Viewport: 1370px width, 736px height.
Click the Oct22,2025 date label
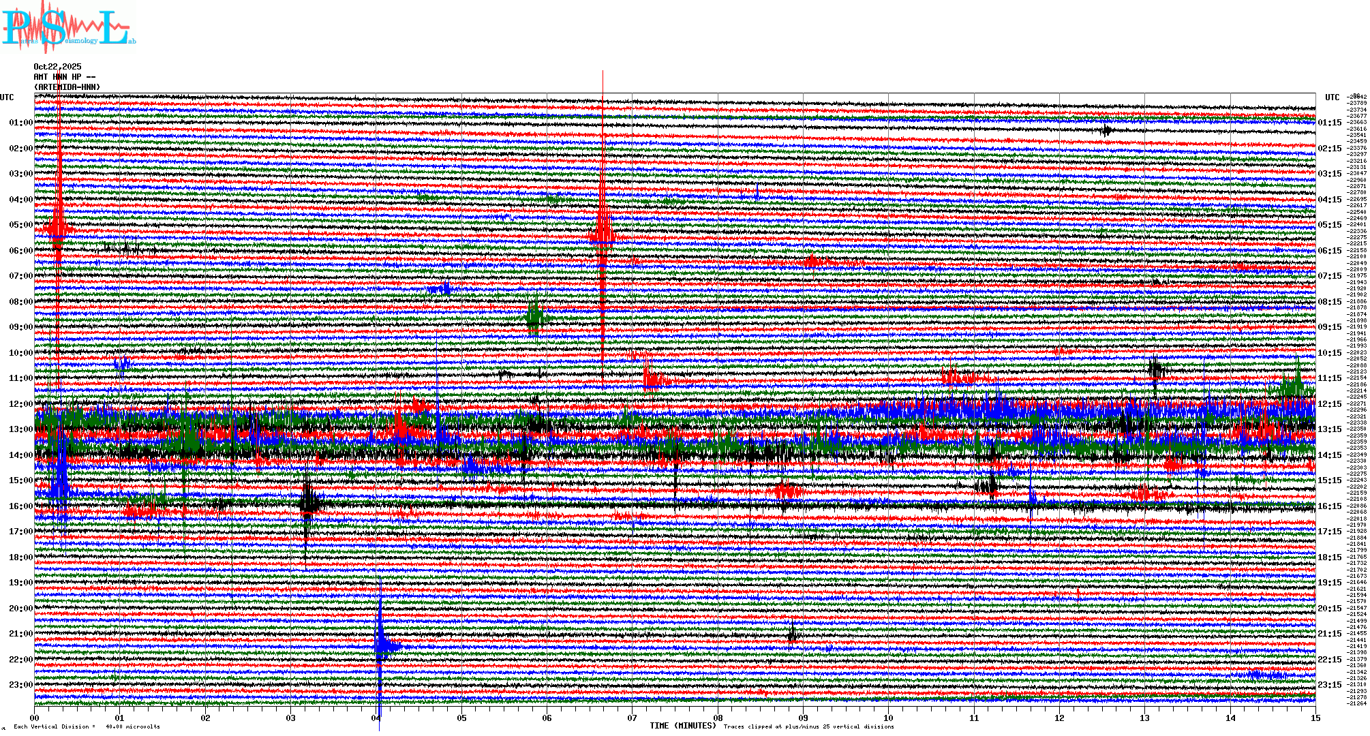coord(57,67)
